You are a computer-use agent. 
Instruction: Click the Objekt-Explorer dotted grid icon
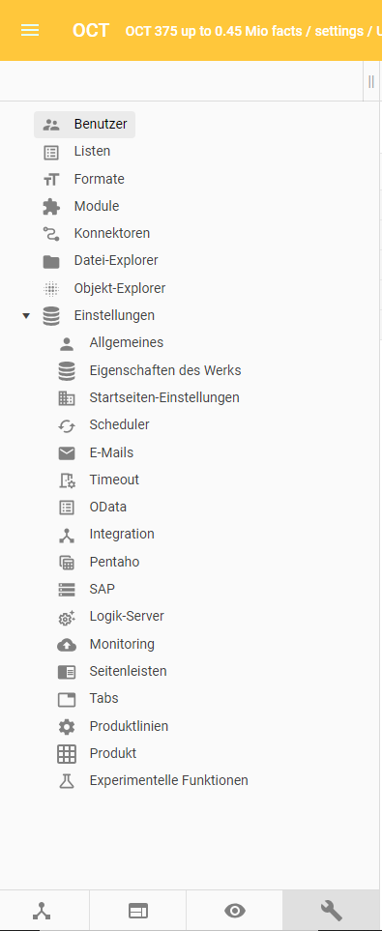point(51,288)
